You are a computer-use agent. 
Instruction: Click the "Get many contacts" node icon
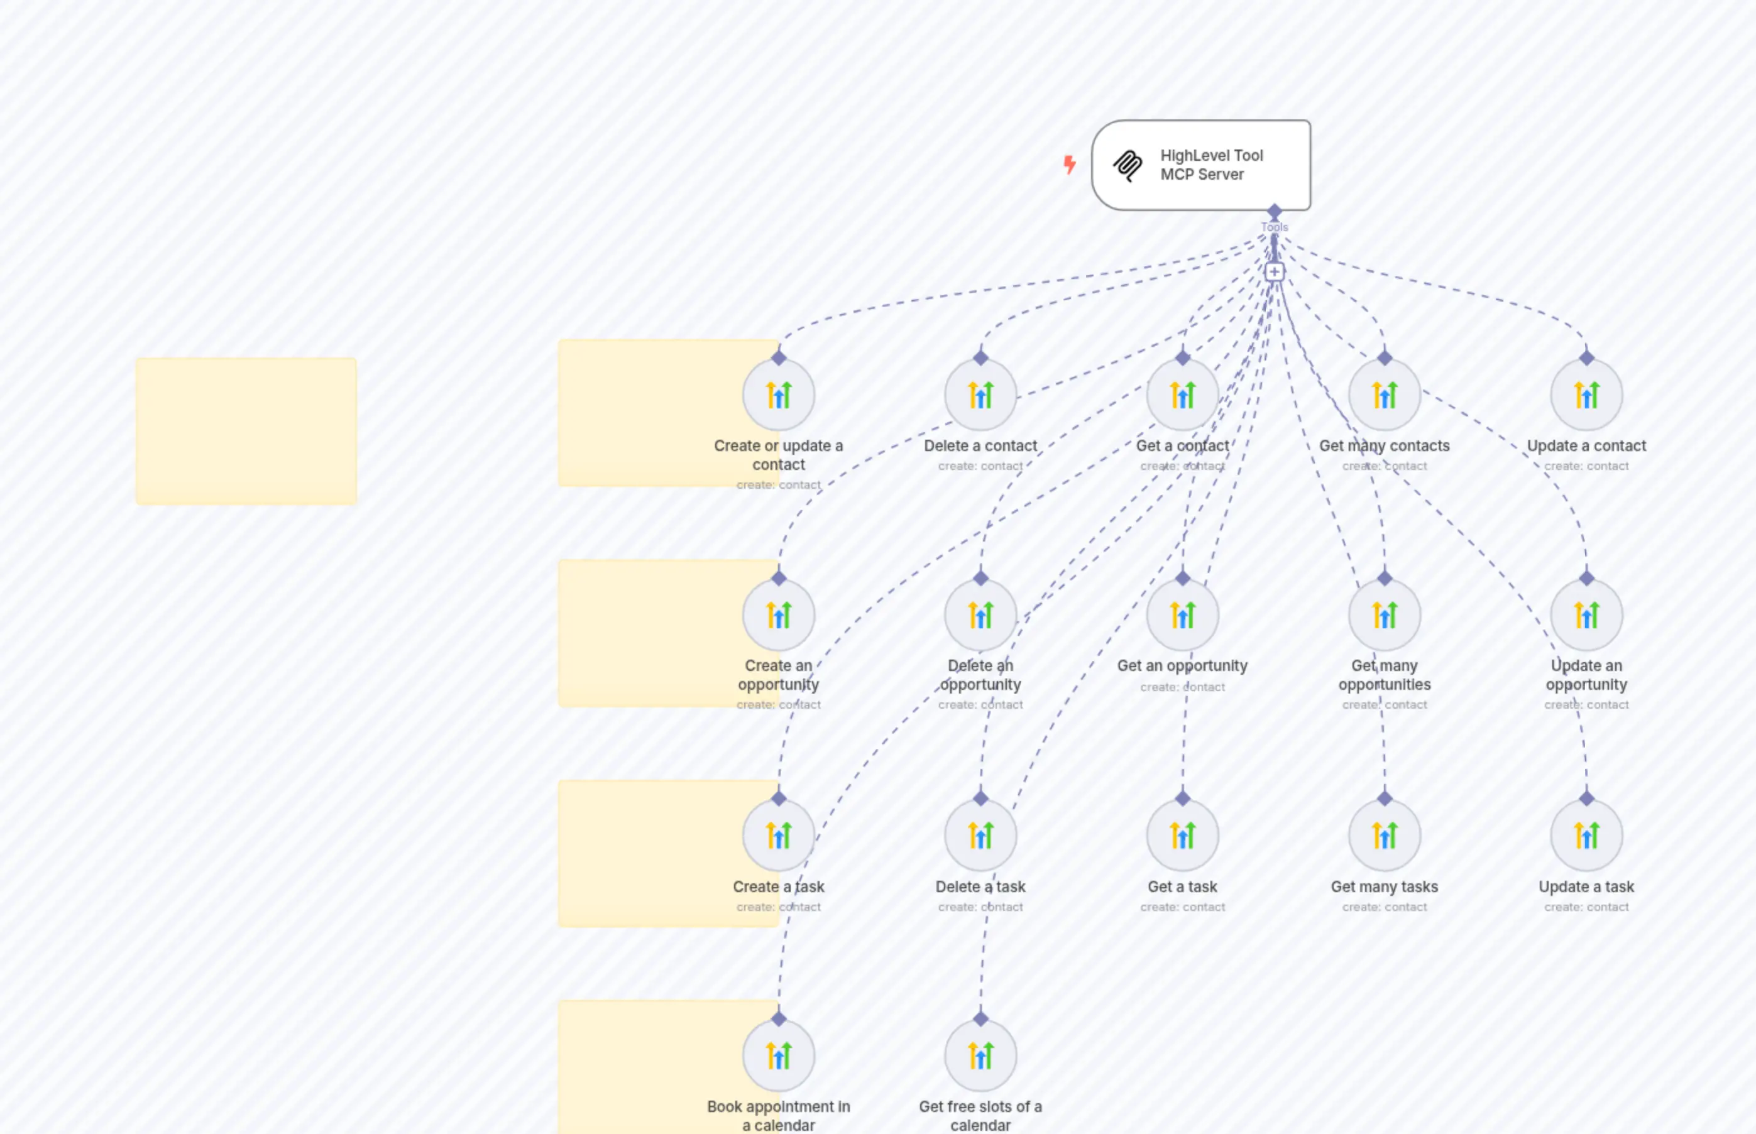tap(1384, 395)
